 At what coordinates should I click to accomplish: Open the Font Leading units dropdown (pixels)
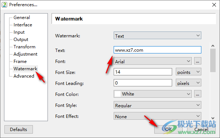(189, 83)
